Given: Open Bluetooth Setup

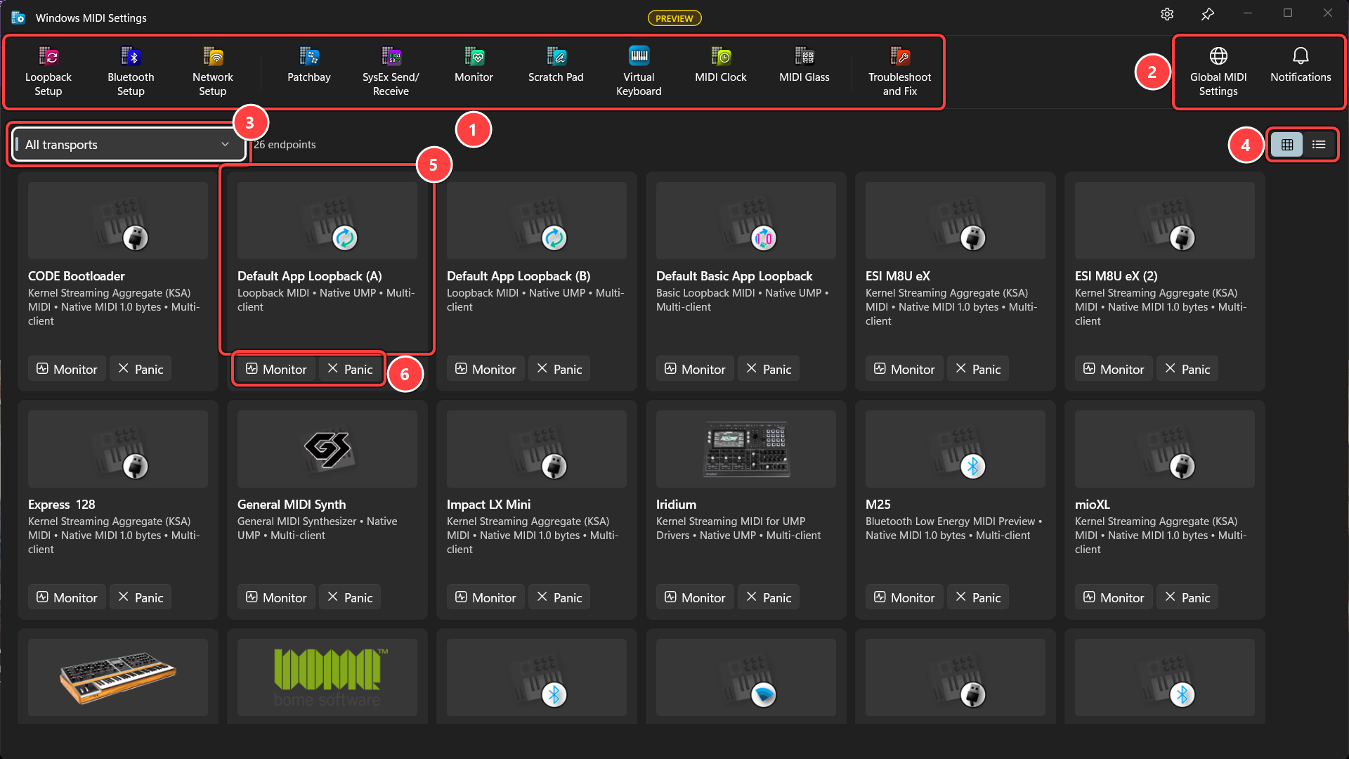Looking at the screenshot, I should tap(131, 72).
